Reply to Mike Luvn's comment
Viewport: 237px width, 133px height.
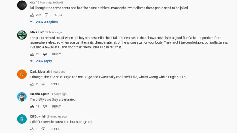pyautogui.click(x=56, y=54)
